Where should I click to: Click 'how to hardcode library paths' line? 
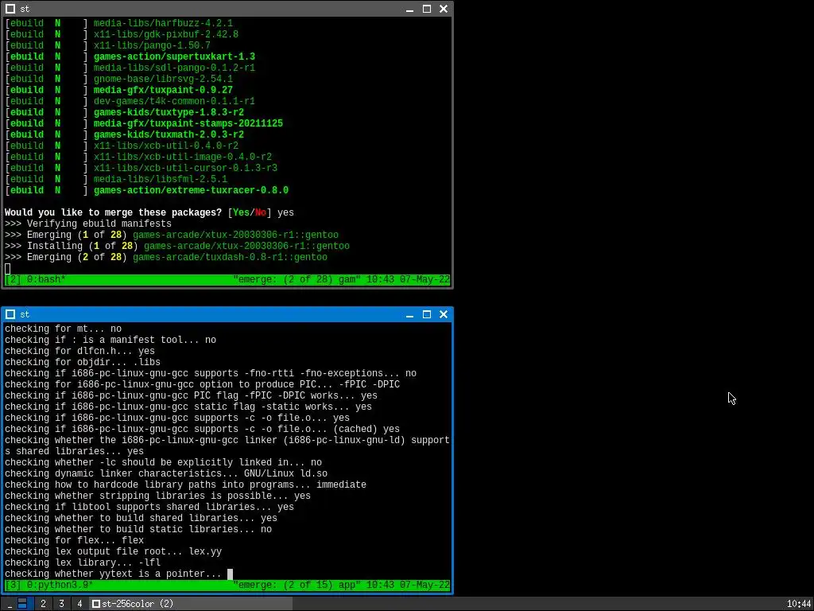point(186,485)
